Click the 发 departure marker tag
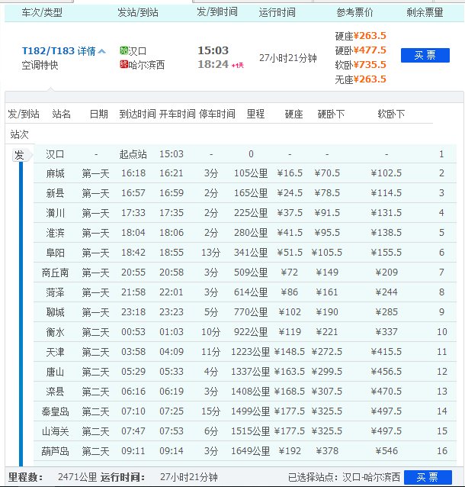 (x=21, y=155)
